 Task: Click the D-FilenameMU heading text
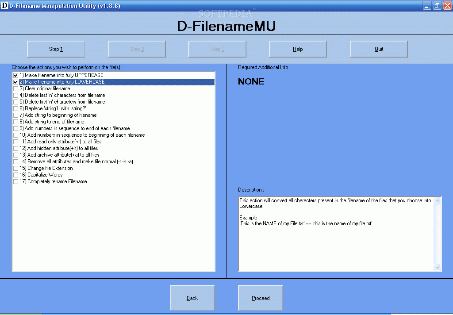[226, 26]
